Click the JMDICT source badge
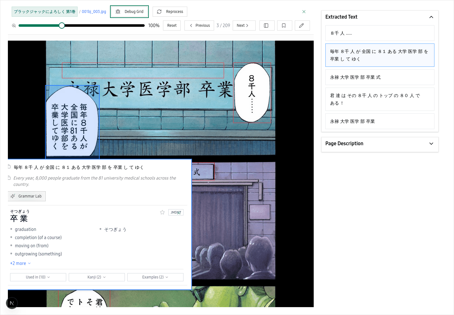454x315 pixels. [x=176, y=212]
